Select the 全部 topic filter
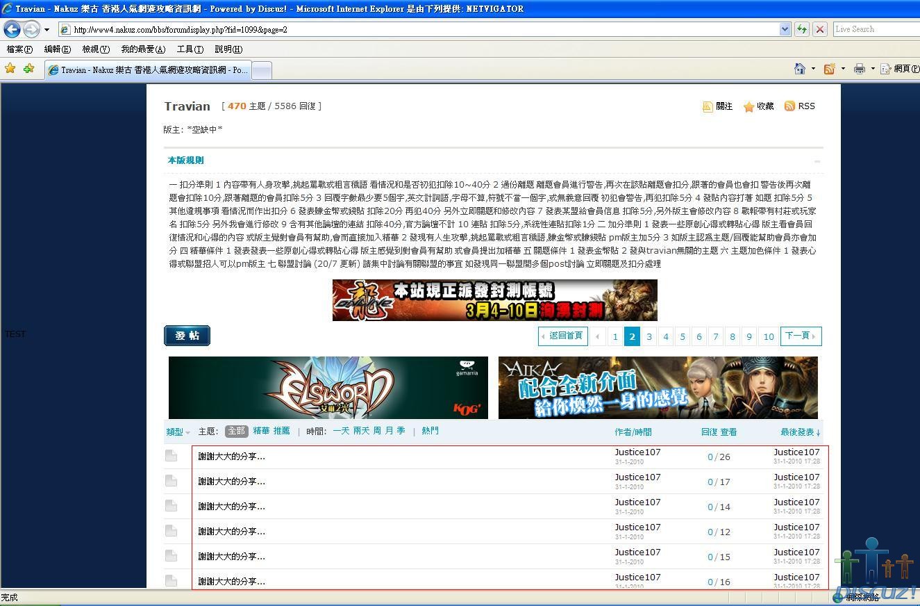The height and width of the screenshot is (606, 920). (x=236, y=431)
